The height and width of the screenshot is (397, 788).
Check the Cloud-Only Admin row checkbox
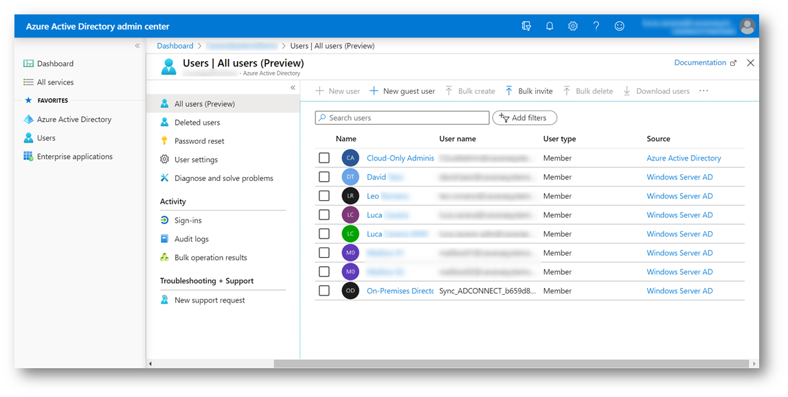tap(324, 158)
